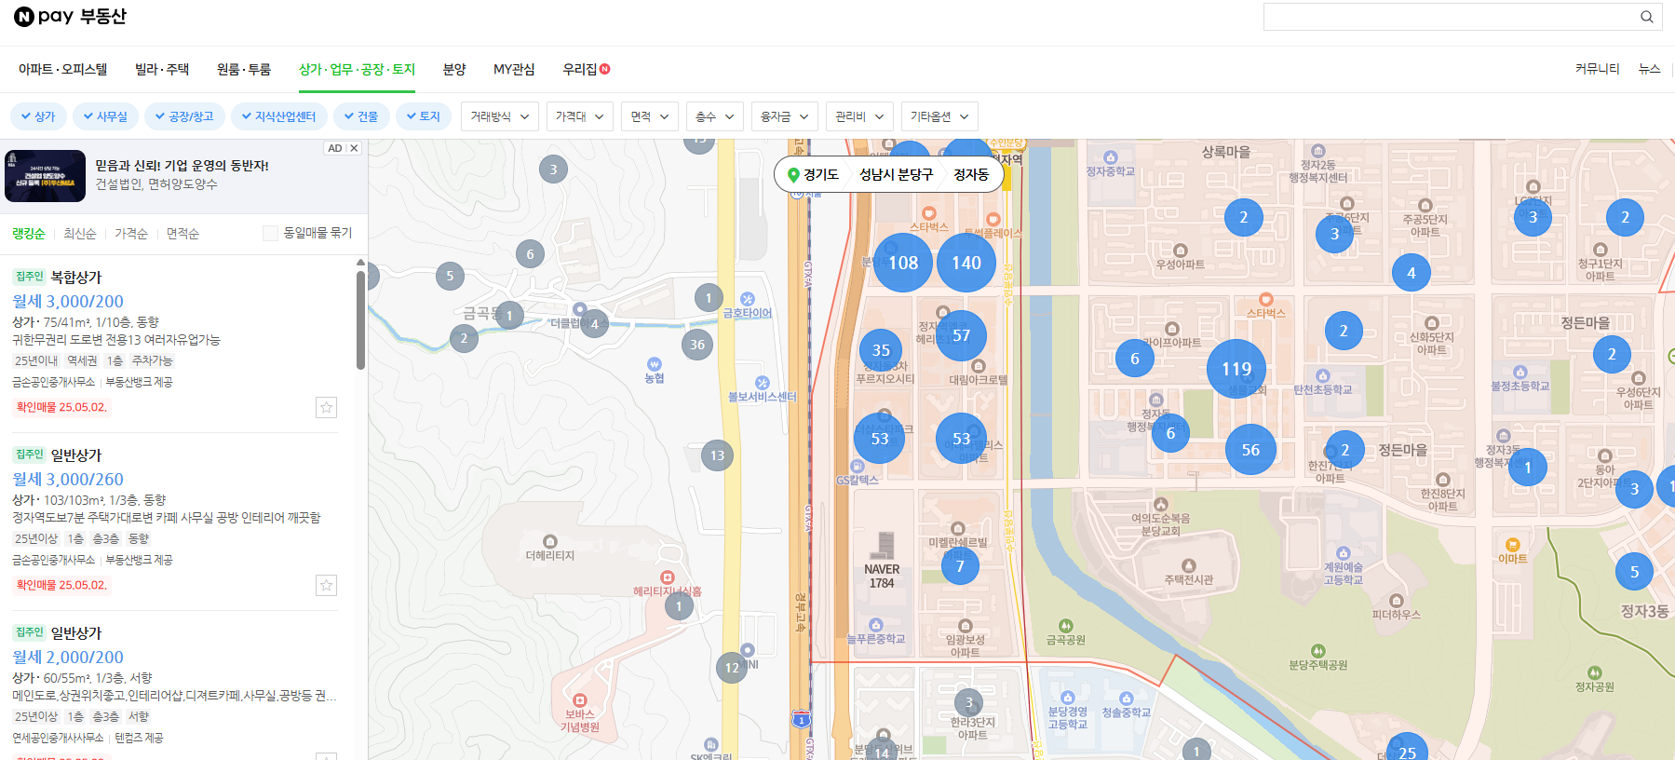Click the listing panel scrollbar
1675x760 pixels.
pyautogui.click(x=360, y=319)
